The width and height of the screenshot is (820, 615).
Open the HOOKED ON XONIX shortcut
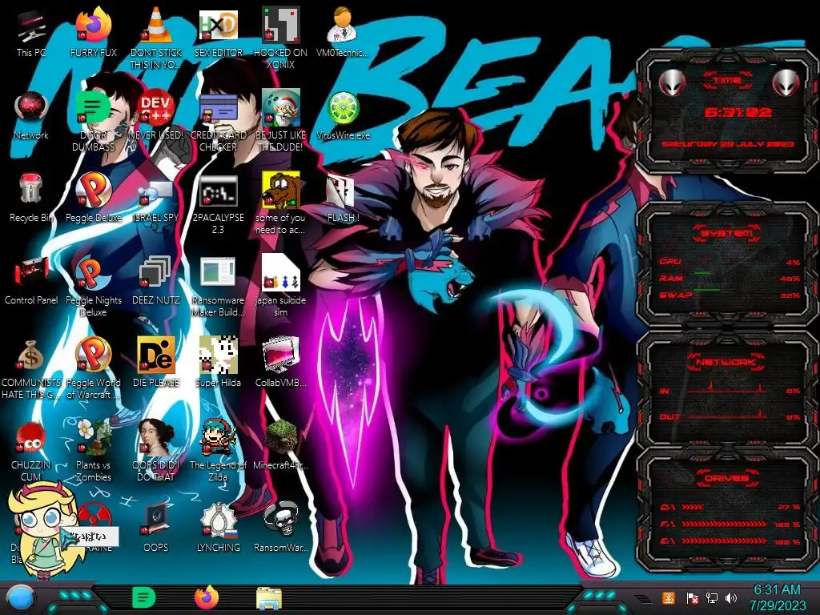pyautogui.click(x=281, y=26)
